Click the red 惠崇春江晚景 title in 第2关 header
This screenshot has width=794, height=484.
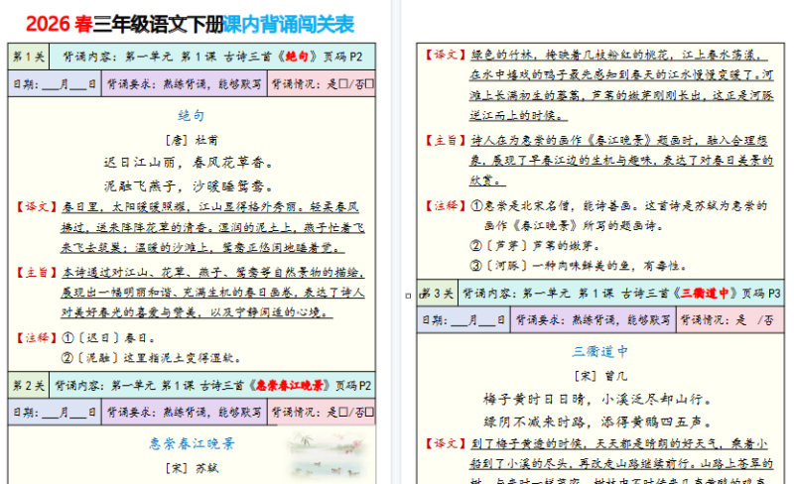[x=290, y=386]
